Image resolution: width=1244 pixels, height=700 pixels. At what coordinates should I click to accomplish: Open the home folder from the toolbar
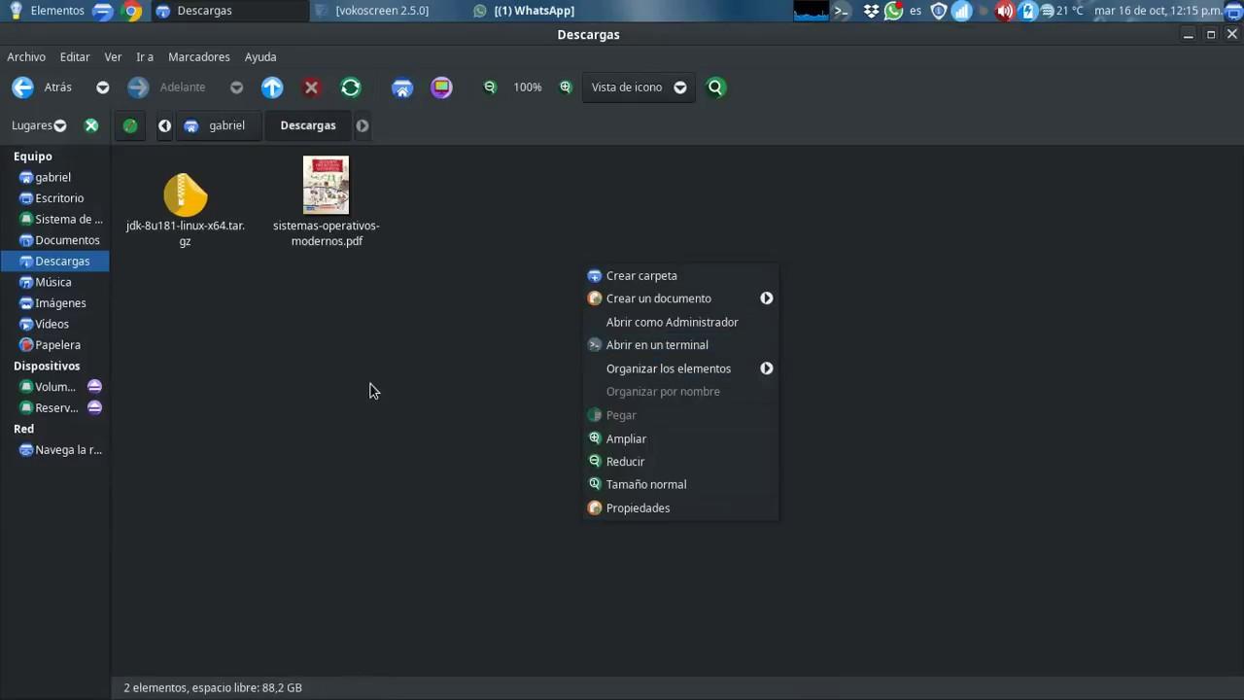pyautogui.click(x=402, y=87)
